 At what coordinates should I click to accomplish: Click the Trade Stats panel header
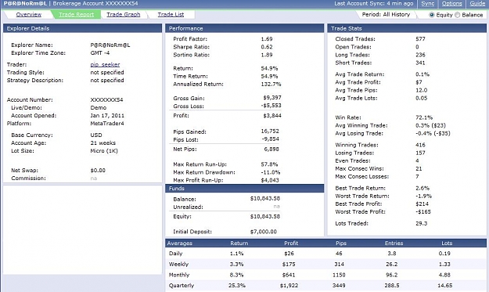(x=407, y=28)
